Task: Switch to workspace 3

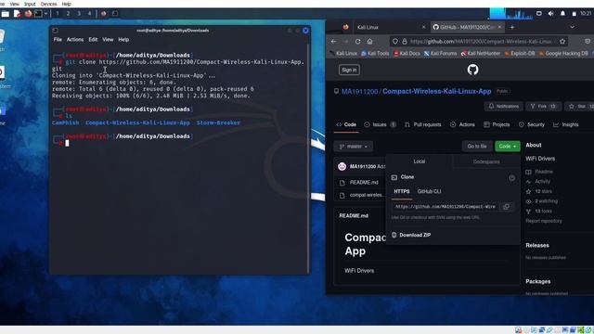Action: pyautogui.click(x=79, y=14)
